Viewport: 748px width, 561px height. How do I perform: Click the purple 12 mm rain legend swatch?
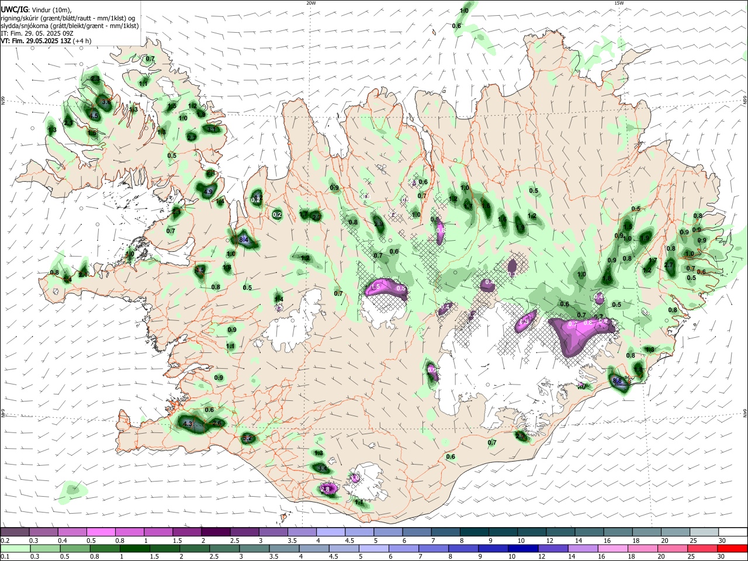click(x=552, y=549)
